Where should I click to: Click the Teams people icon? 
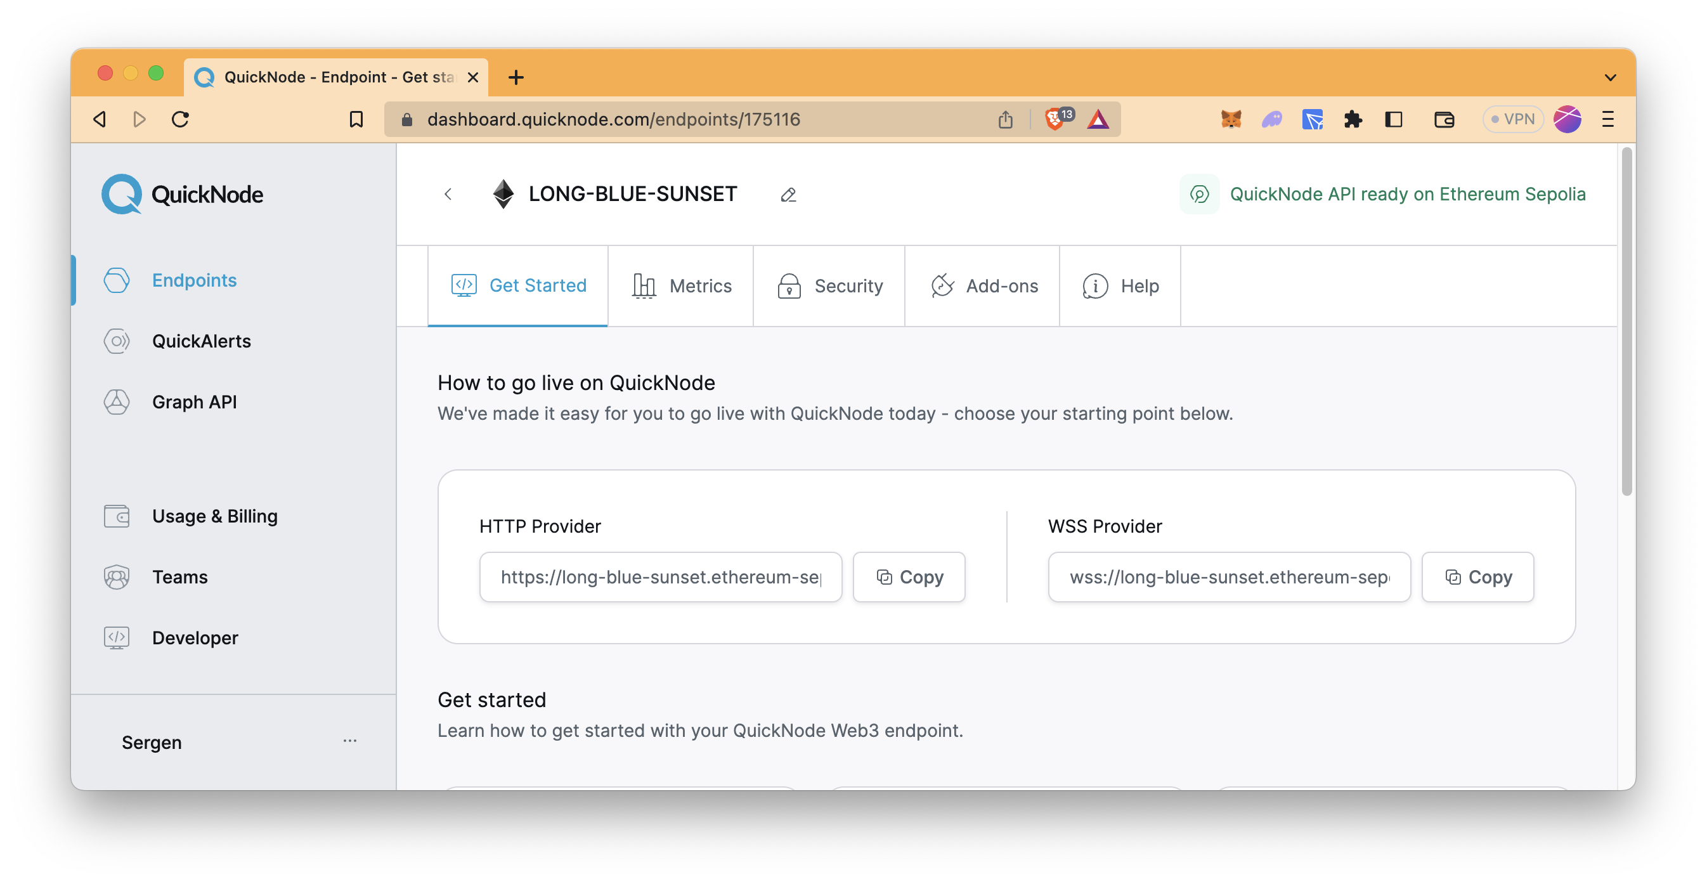[117, 577]
